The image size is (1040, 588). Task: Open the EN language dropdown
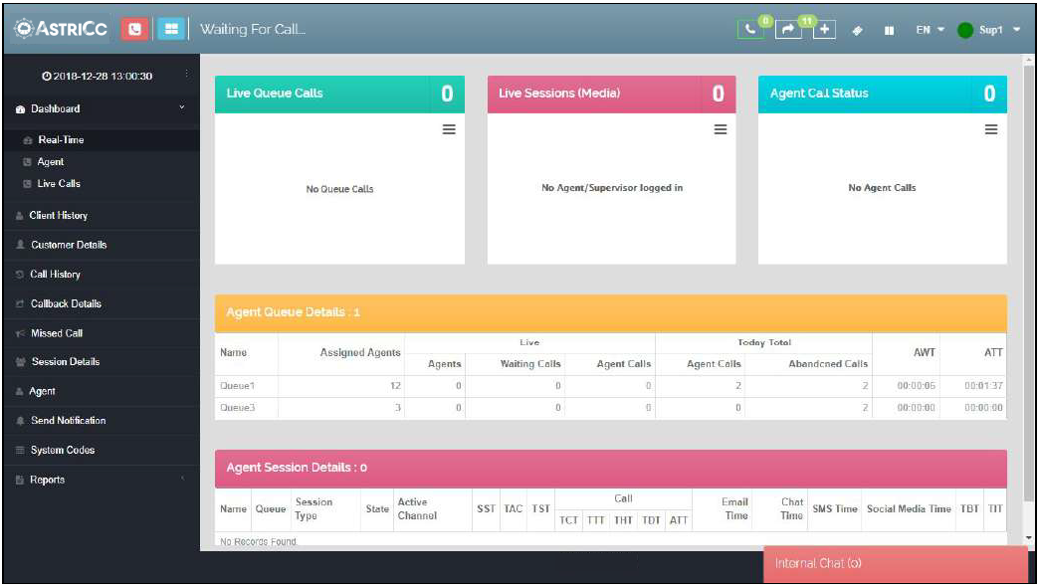pos(930,30)
